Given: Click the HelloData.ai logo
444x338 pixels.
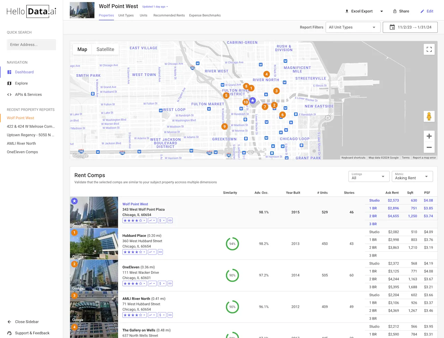Looking at the screenshot, I should [31, 11].
